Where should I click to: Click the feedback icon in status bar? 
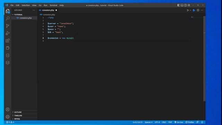click(197, 122)
